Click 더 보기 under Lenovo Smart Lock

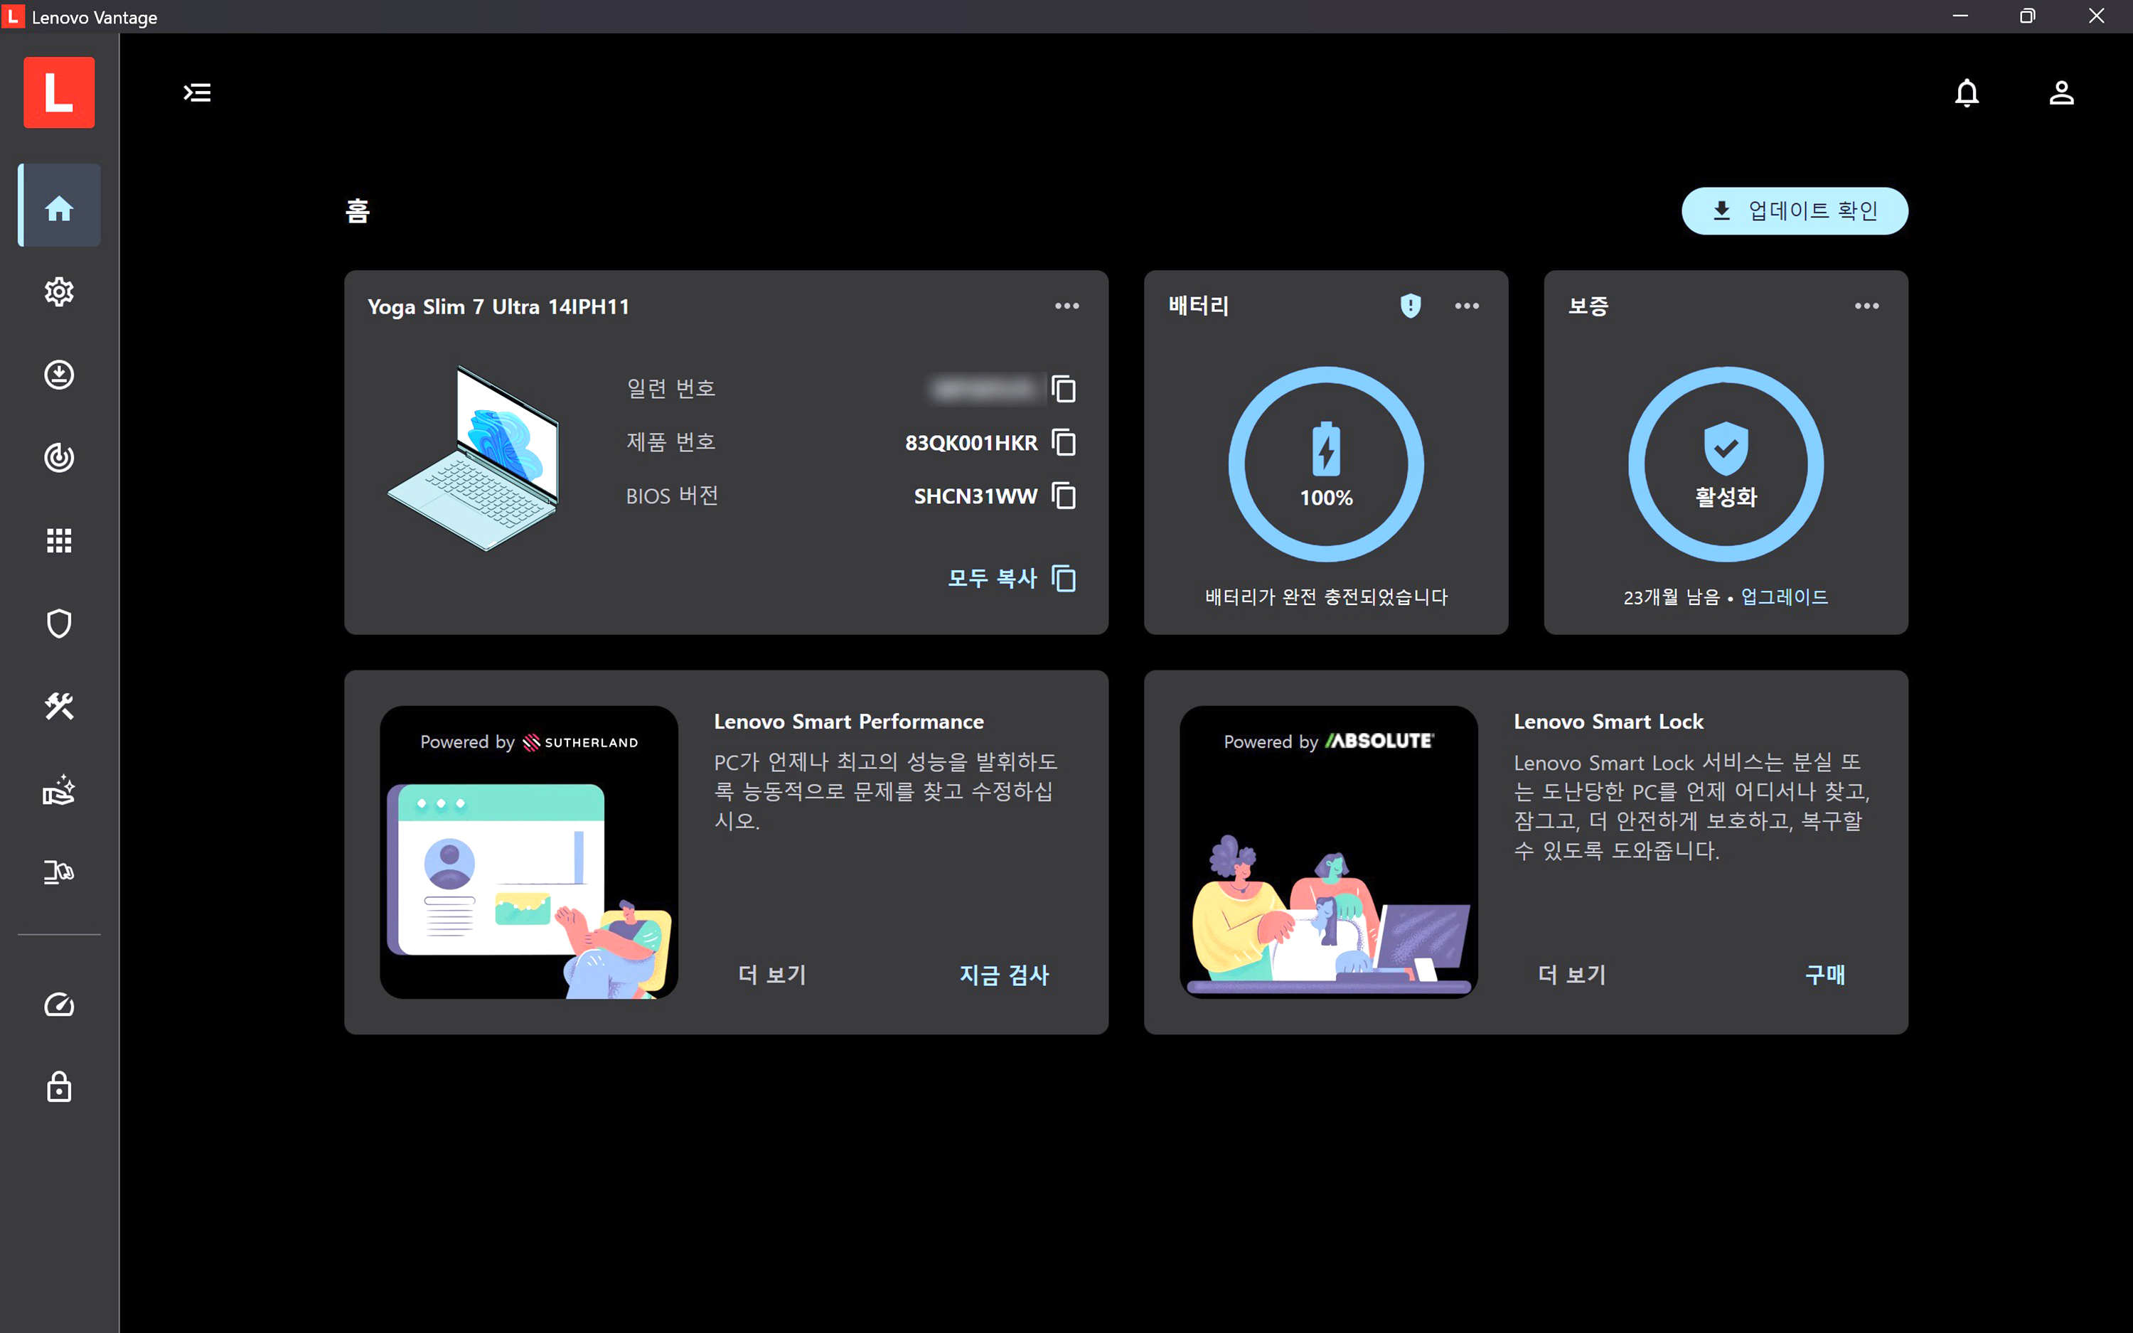tap(1573, 975)
